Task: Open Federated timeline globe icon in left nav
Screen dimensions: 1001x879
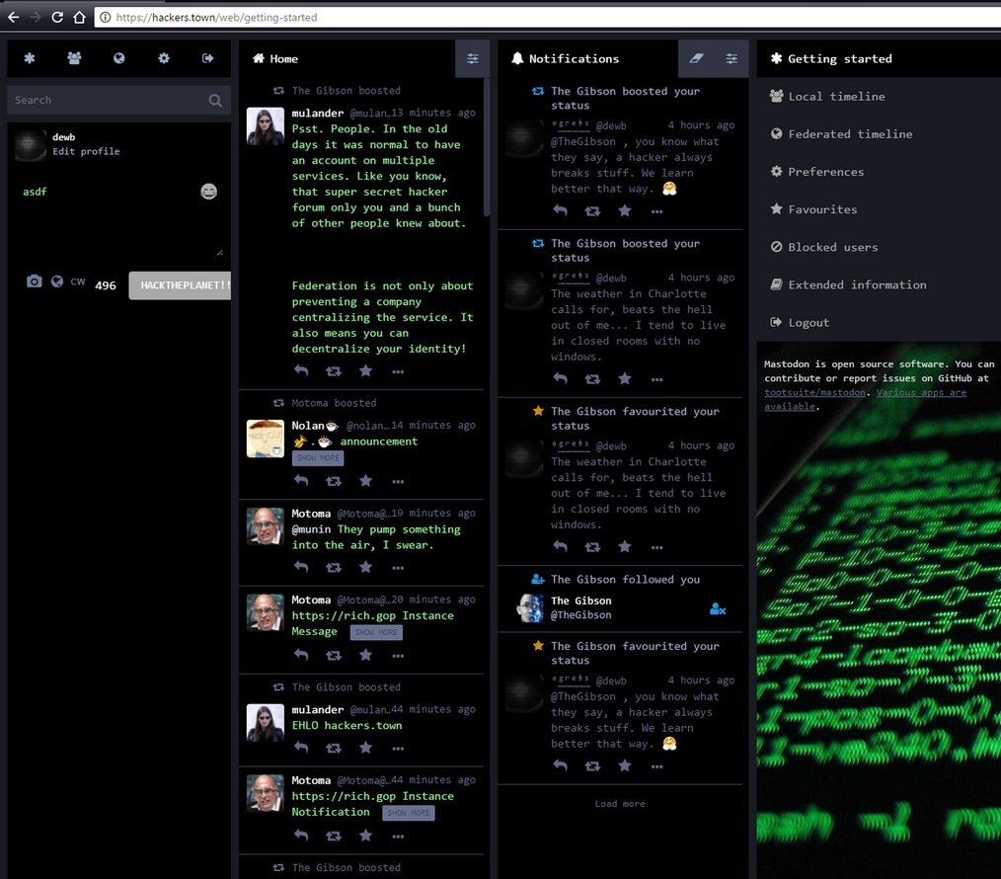Action: tap(118, 58)
